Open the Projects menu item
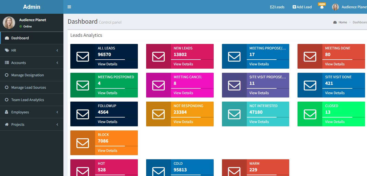367x176 pixels. pos(32,125)
